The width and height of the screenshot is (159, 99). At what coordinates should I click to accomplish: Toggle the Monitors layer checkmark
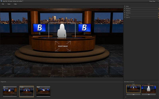pyautogui.click(x=158, y=13)
